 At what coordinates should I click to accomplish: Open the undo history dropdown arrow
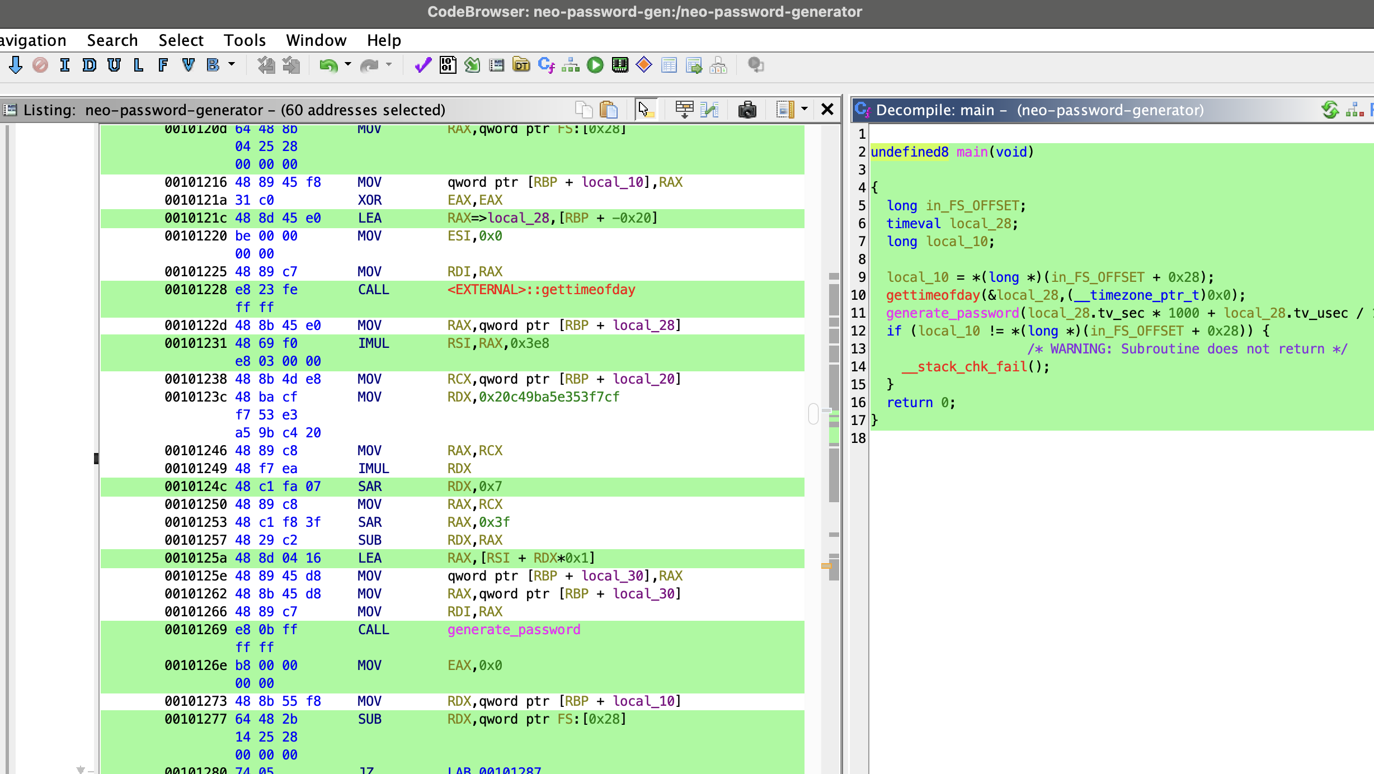tap(348, 64)
